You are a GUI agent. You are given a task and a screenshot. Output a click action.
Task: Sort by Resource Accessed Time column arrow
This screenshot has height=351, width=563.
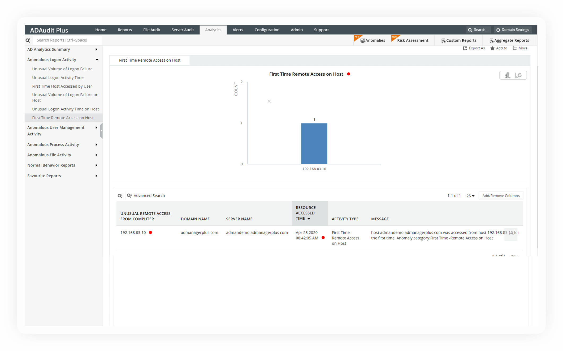coord(309,219)
